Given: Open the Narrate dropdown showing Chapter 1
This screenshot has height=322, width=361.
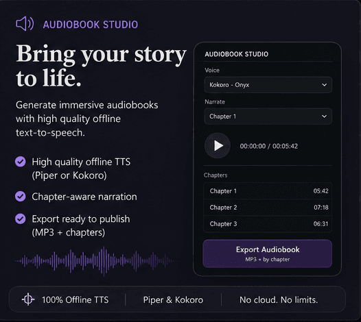Looking at the screenshot, I should point(268,116).
